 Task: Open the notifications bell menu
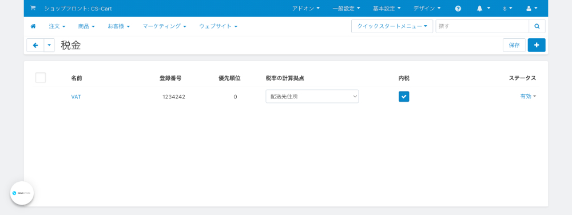[x=483, y=9]
